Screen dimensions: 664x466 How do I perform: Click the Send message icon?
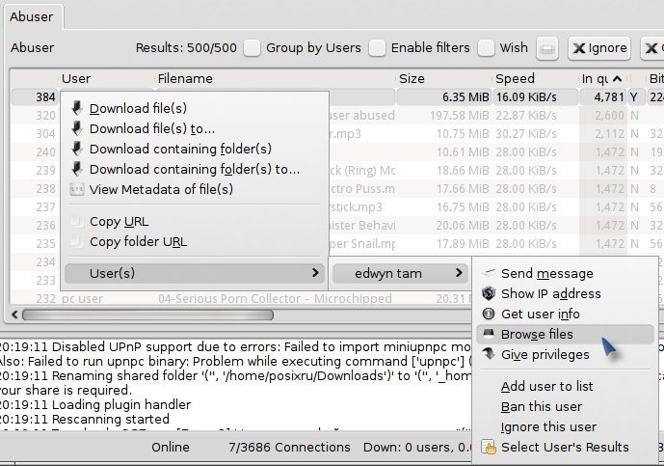pyautogui.click(x=489, y=273)
